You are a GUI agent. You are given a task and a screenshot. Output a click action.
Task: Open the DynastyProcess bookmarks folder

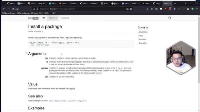(9, 13)
